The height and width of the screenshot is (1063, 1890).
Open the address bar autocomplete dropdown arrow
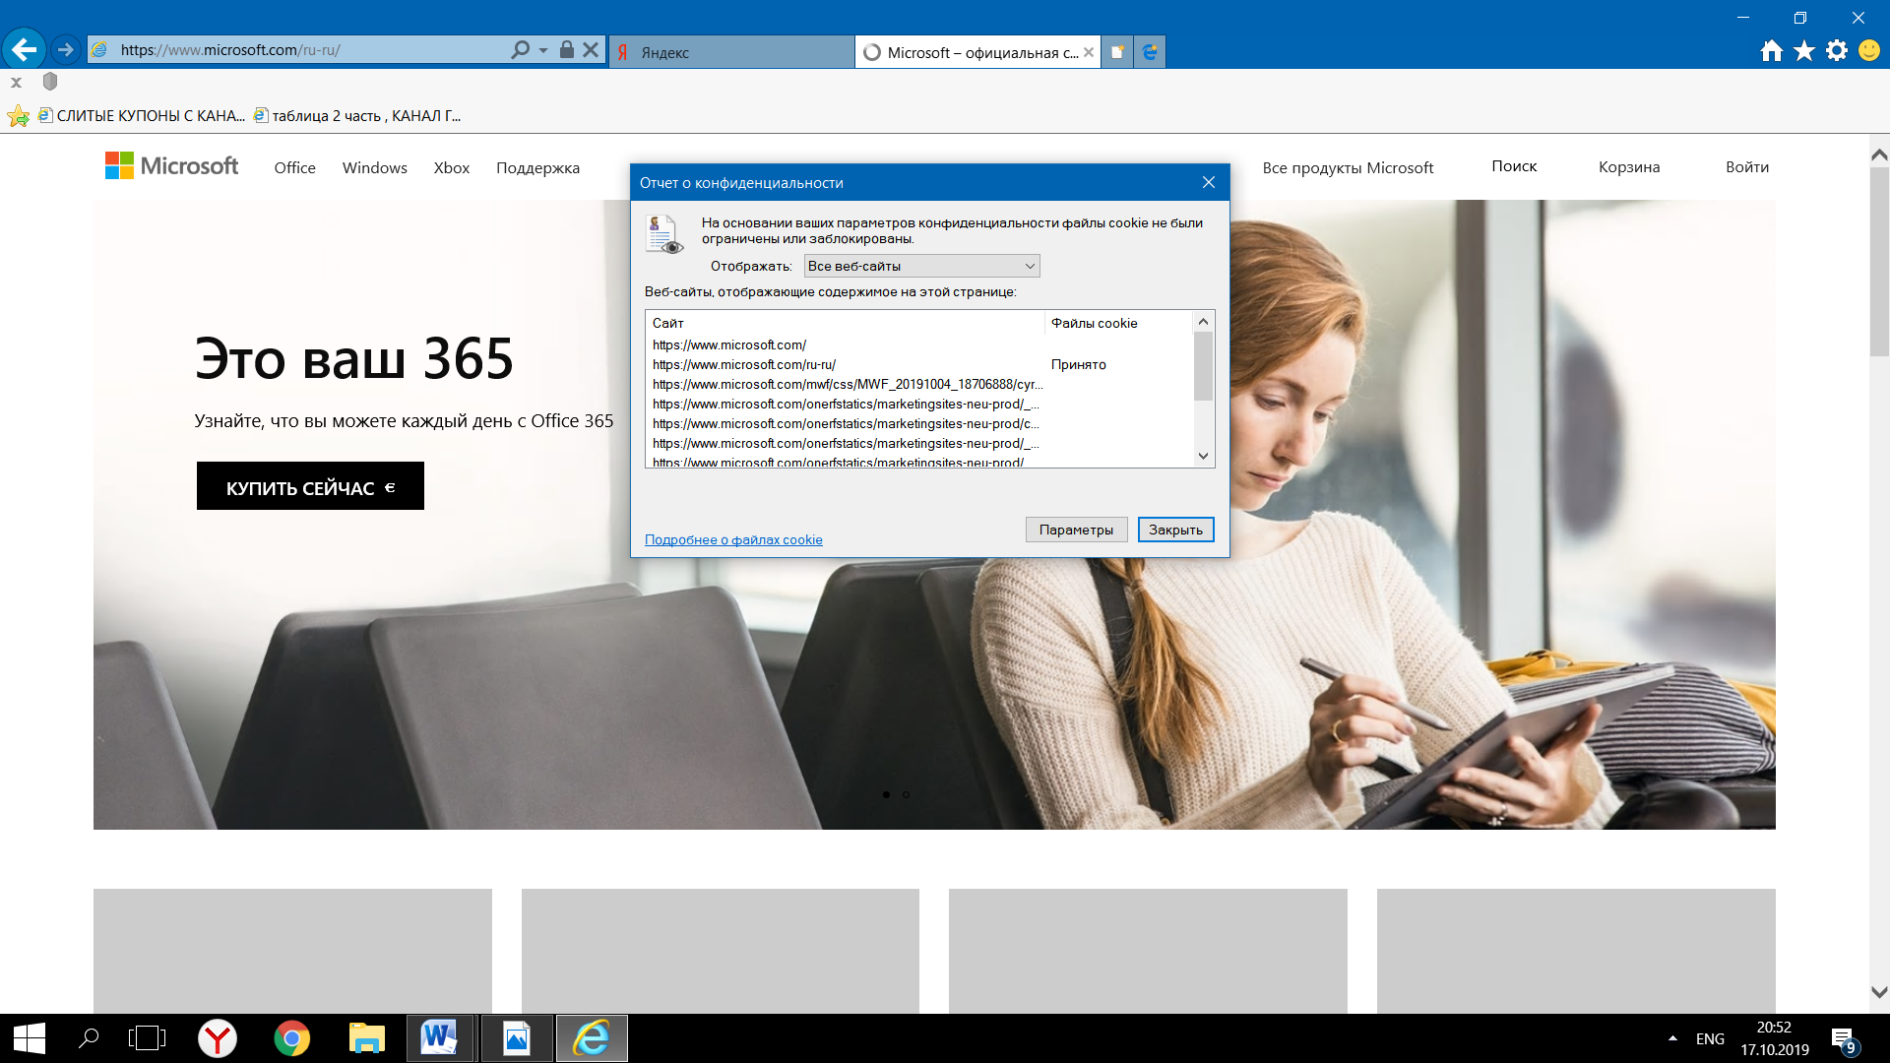(543, 50)
